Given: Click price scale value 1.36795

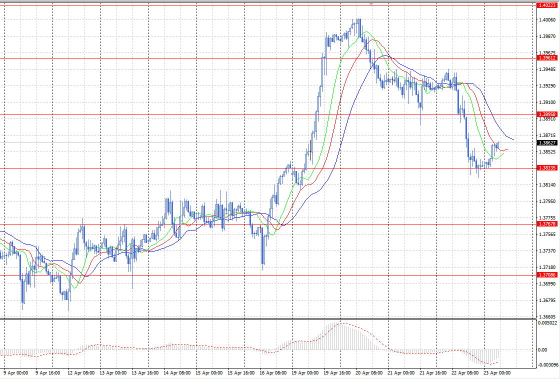Looking at the screenshot, I should [547, 300].
